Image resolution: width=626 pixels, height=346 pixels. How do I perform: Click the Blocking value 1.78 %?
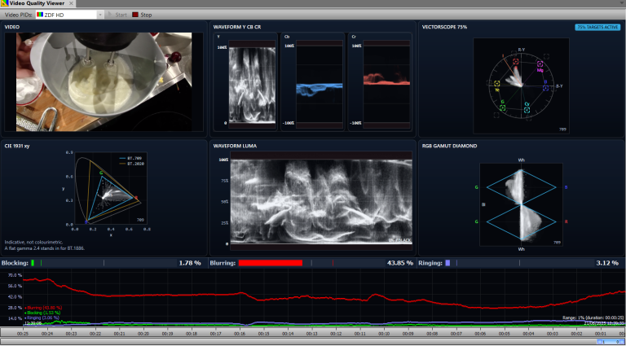190,263
